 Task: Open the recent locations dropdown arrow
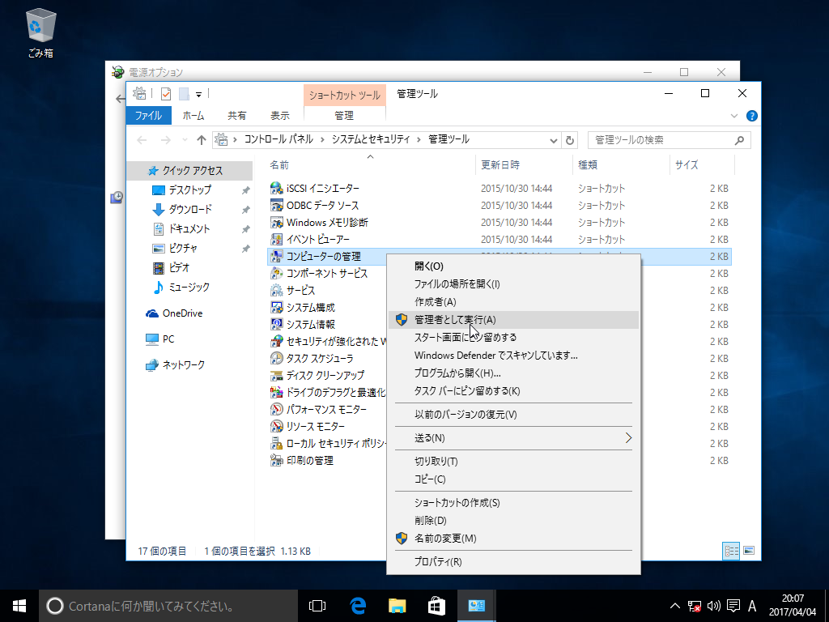pos(185,140)
